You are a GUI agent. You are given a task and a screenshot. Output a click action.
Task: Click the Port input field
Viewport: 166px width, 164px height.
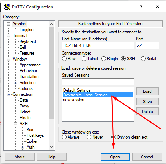click(147, 45)
